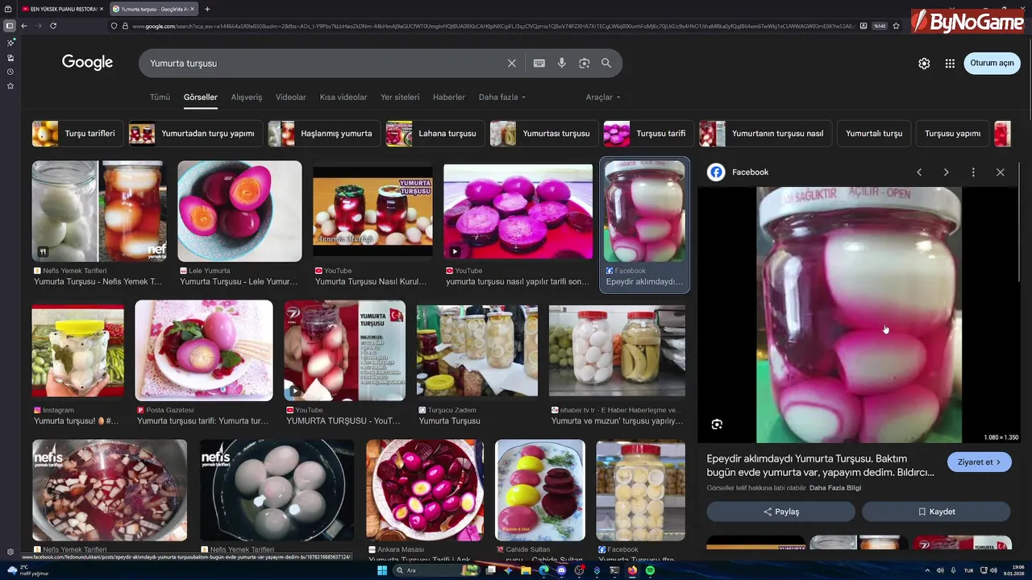Click the Oturum açın sign-in button

[x=992, y=64]
